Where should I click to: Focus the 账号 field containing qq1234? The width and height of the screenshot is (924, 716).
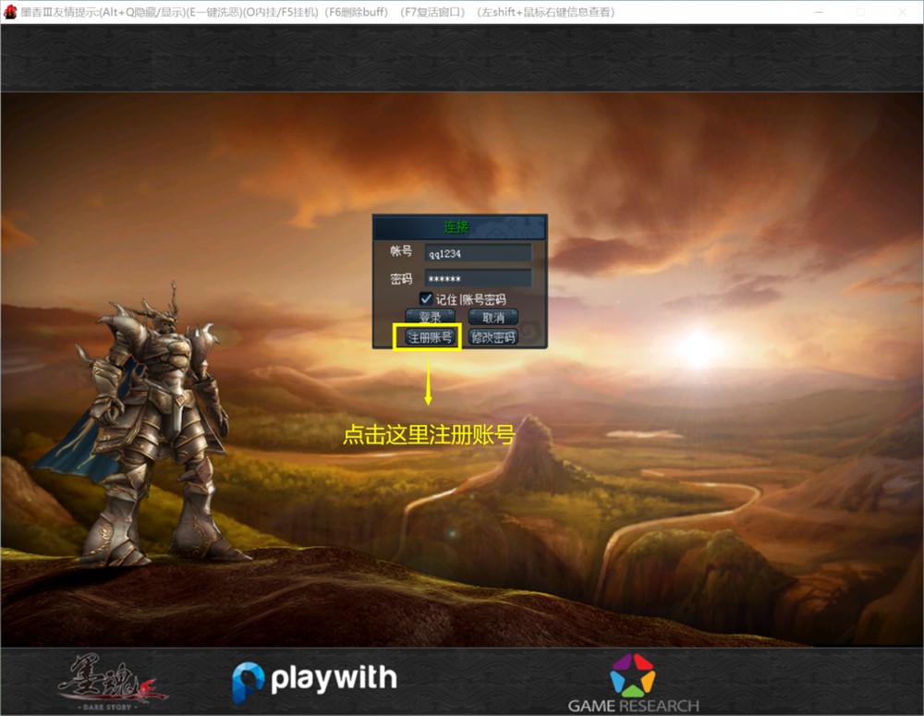[478, 253]
